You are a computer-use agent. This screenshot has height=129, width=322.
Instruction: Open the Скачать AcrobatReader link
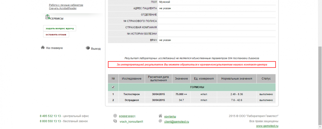coord(63,8)
